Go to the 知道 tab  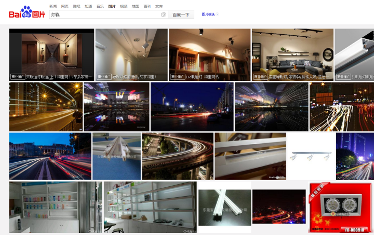click(x=88, y=6)
